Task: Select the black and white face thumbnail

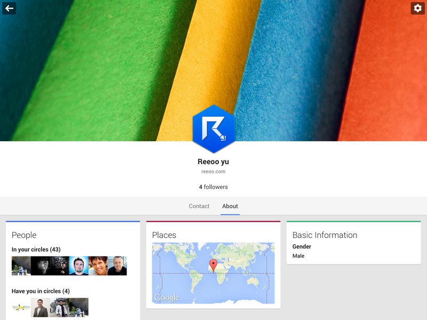Action: pos(41,266)
